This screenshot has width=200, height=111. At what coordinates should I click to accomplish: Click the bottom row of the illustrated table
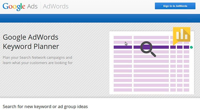point(151,90)
